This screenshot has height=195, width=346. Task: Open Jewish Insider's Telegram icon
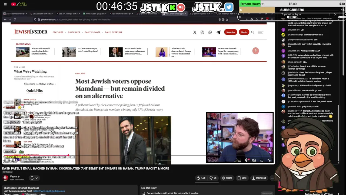click(218, 32)
